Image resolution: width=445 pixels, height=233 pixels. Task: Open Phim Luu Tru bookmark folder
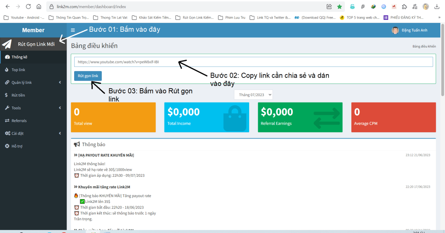pyautogui.click(x=231, y=18)
